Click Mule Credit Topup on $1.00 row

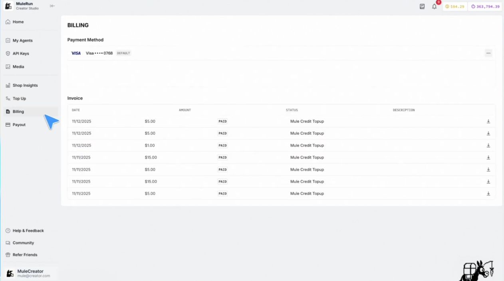click(307, 145)
